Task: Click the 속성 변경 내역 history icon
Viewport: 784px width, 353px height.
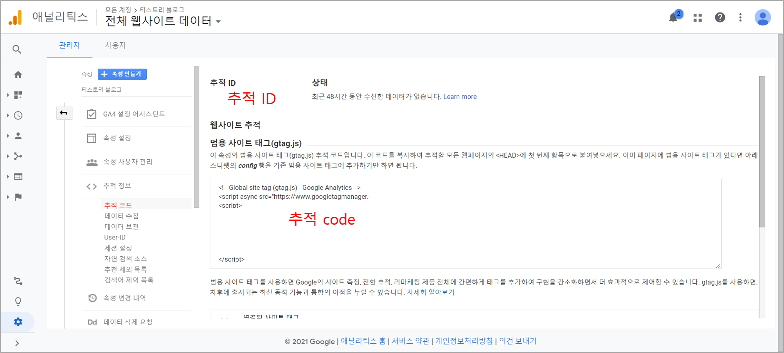Action: [92, 298]
